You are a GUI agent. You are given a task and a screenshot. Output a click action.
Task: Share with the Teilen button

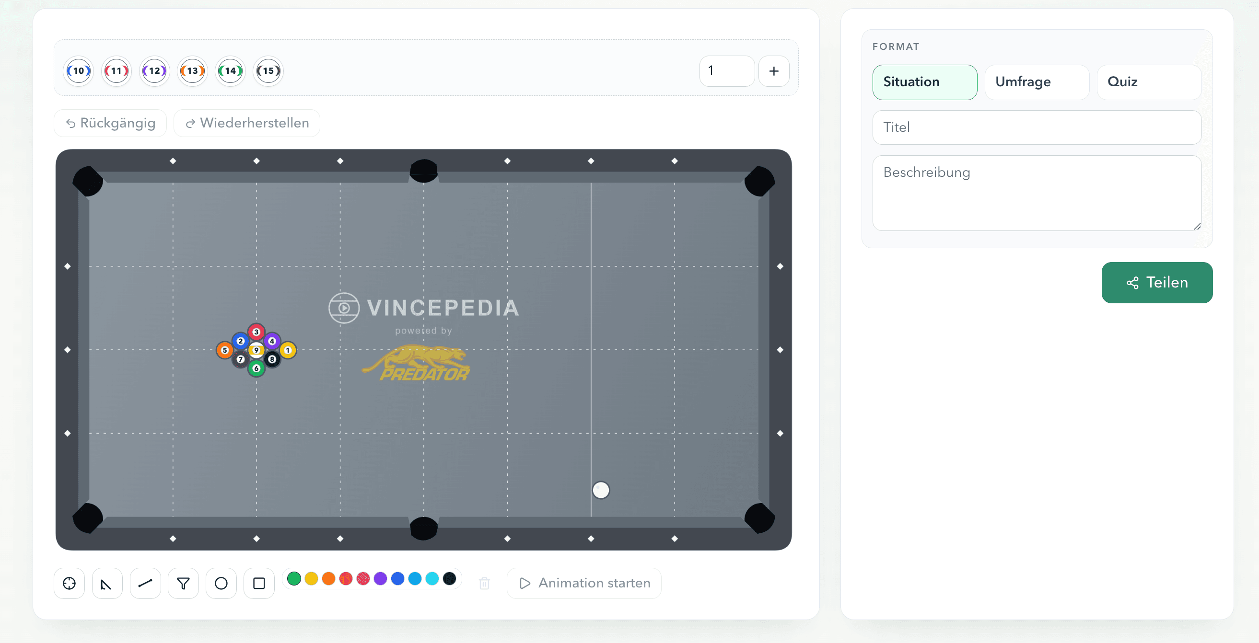pyautogui.click(x=1157, y=283)
